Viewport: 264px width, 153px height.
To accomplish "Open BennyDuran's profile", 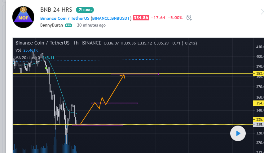I will coord(51,25).
